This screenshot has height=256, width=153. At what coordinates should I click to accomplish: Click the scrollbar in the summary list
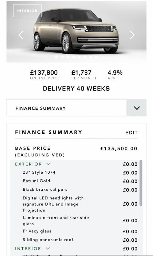click(141, 183)
